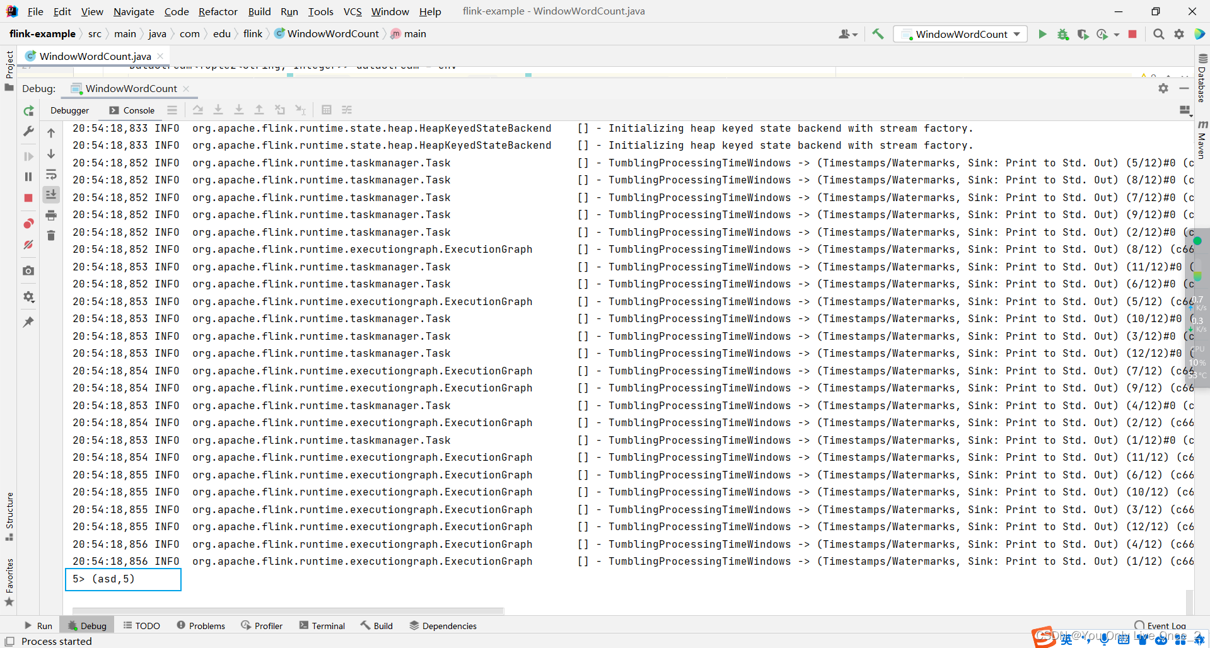
Task: Open run configuration WindowWordCount dropdown
Action: click(x=960, y=34)
